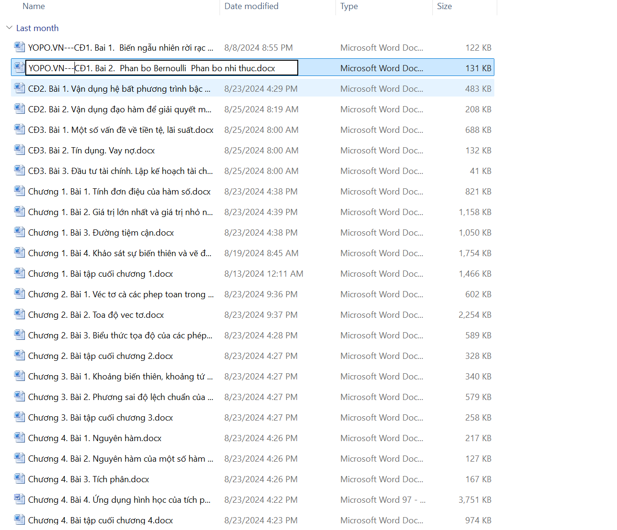Click date 8/19/2024 8:45 AM
This screenshot has width=617, height=530.
tap(261, 253)
